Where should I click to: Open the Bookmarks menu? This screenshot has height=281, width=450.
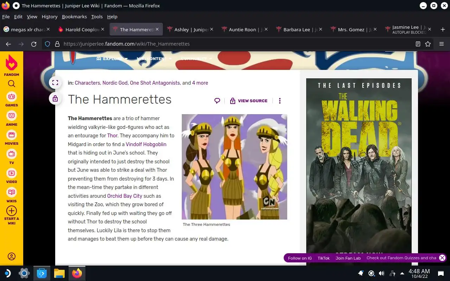point(74,17)
